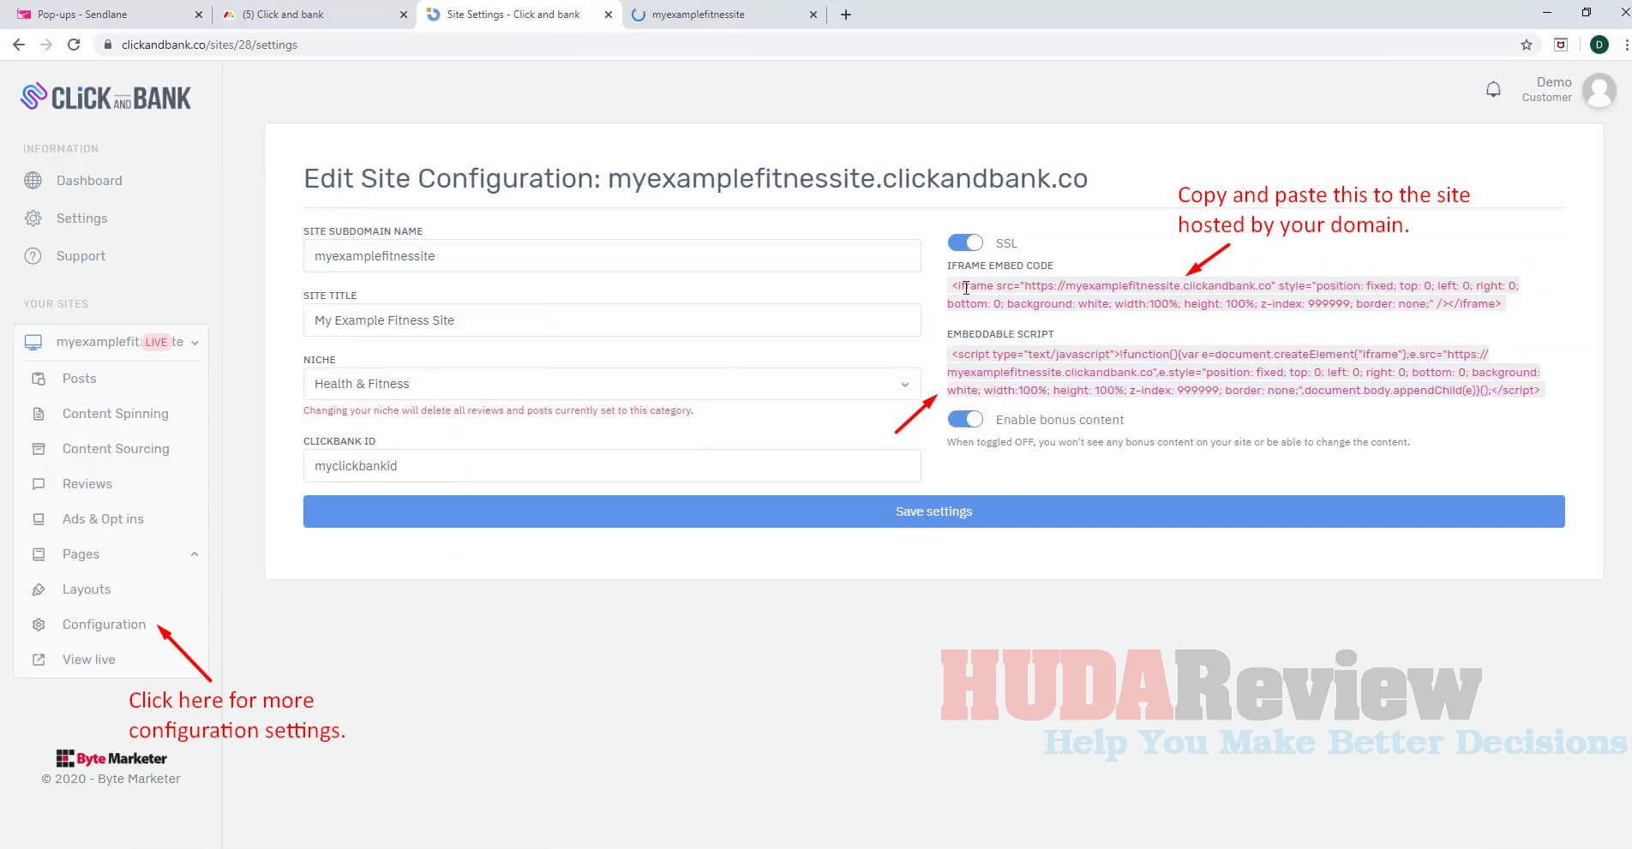The image size is (1632, 849).
Task: Click the monitor icon beside myexamplefit site
Action: pyautogui.click(x=33, y=342)
